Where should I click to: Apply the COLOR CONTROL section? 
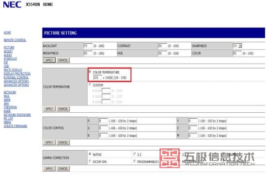[x=49, y=142]
